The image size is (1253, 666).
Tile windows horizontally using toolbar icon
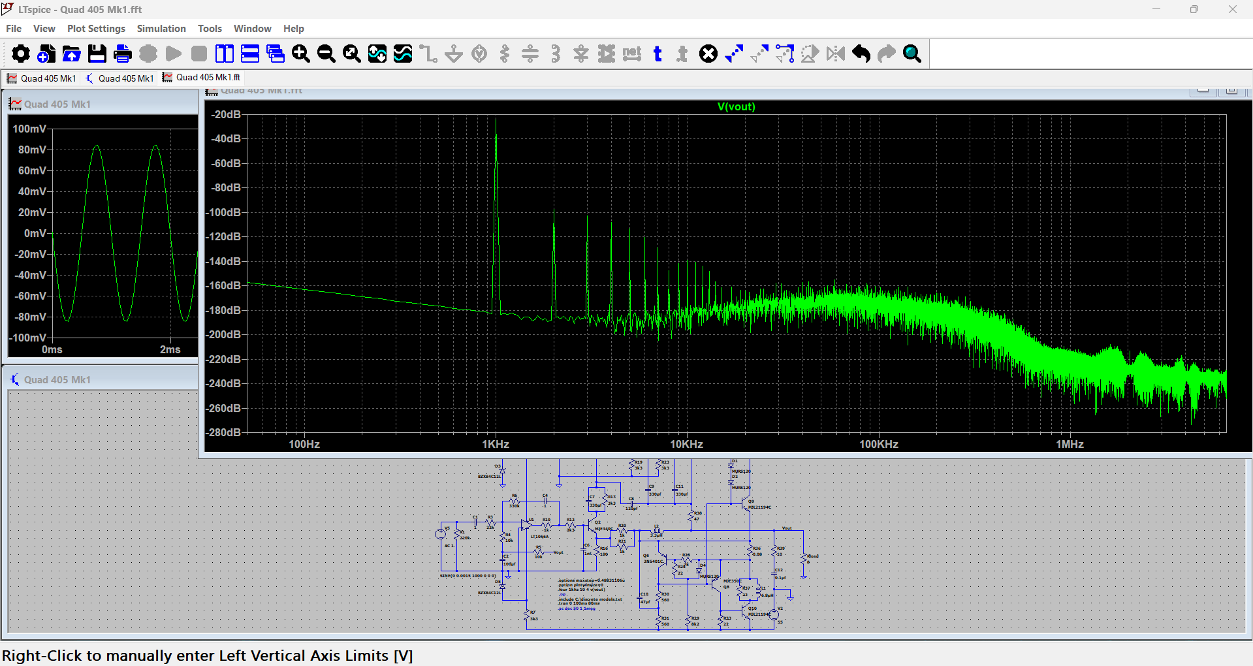pyautogui.click(x=250, y=54)
